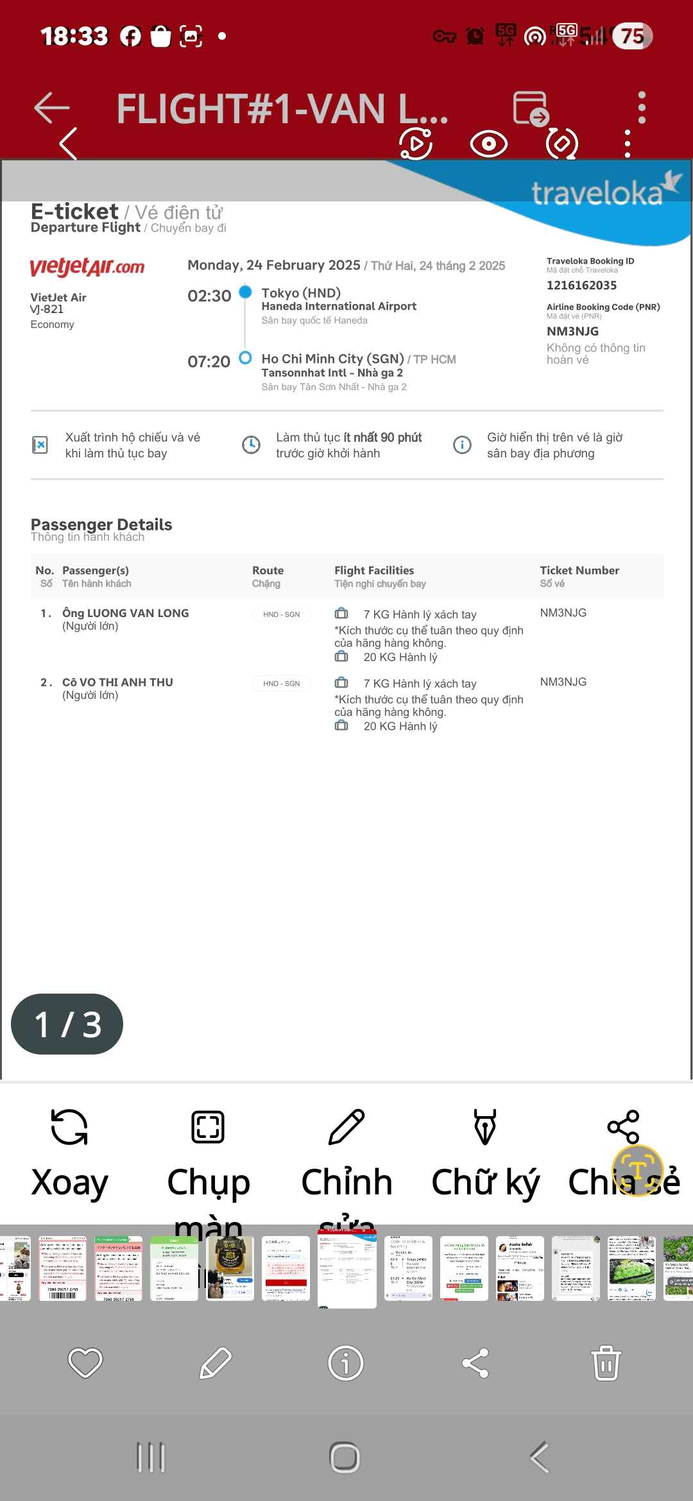The image size is (693, 1501).
Task: Select the Chữ ký signature pen icon
Action: (x=485, y=1127)
